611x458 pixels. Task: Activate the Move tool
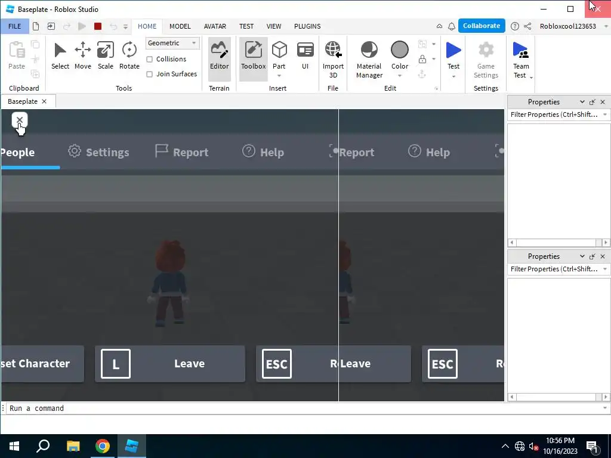pyautogui.click(x=82, y=57)
